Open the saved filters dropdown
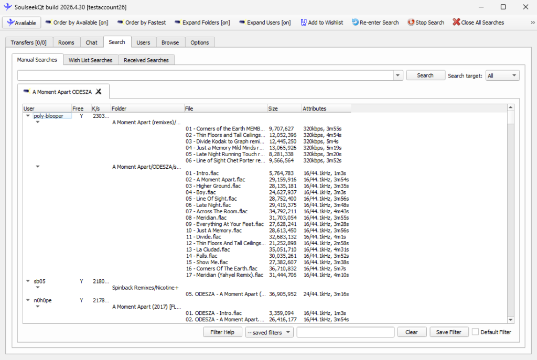The width and height of the screenshot is (537, 360). coord(269,332)
